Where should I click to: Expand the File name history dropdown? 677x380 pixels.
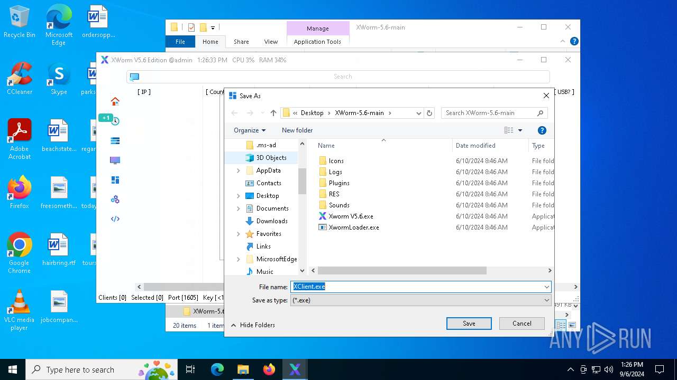(546, 287)
